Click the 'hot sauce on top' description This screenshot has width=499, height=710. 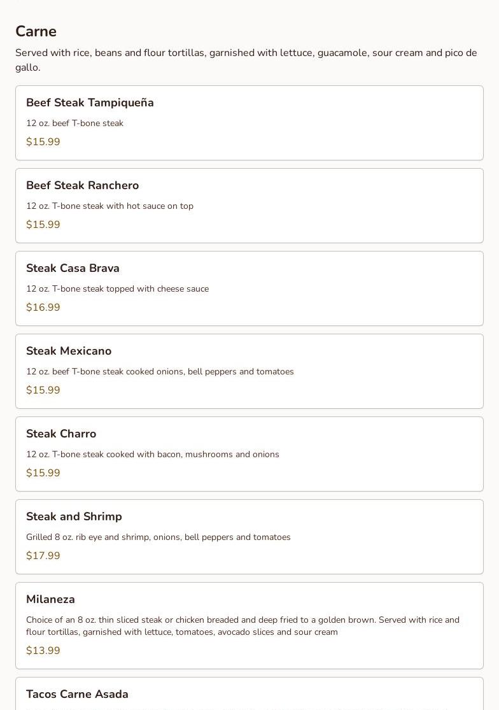(x=109, y=206)
